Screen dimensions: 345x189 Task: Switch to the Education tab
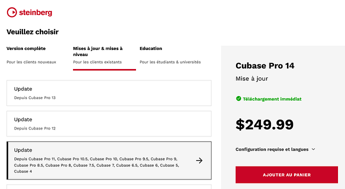coord(170,55)
